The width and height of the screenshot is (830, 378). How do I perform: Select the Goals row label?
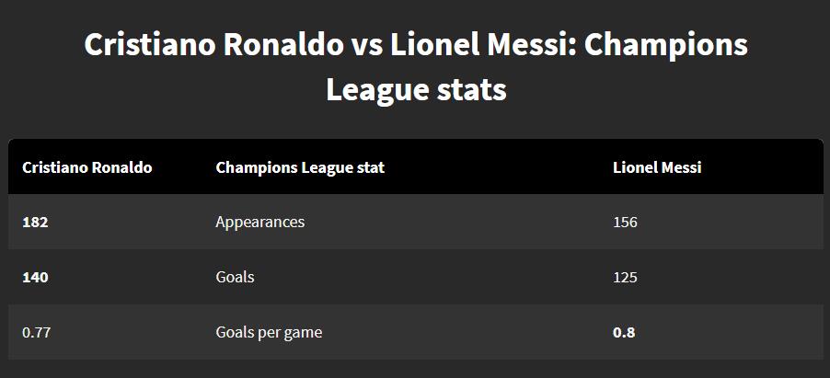pos(235,277)
